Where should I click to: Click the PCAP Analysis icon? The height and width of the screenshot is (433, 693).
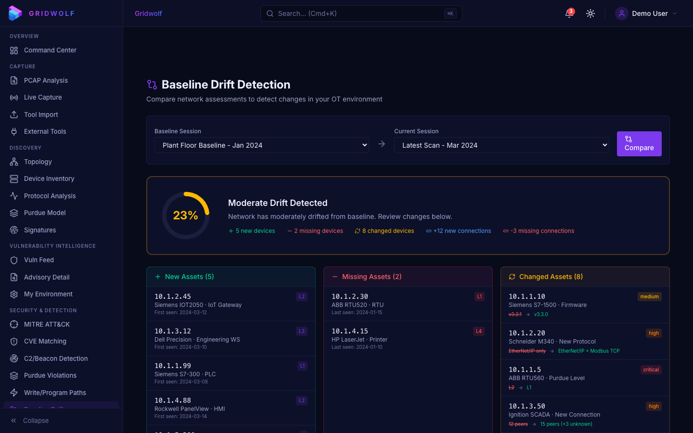point(14,81)
